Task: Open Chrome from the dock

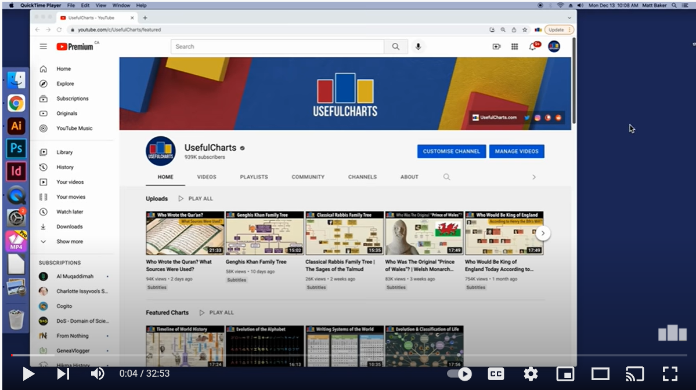Action: (16, 103)
